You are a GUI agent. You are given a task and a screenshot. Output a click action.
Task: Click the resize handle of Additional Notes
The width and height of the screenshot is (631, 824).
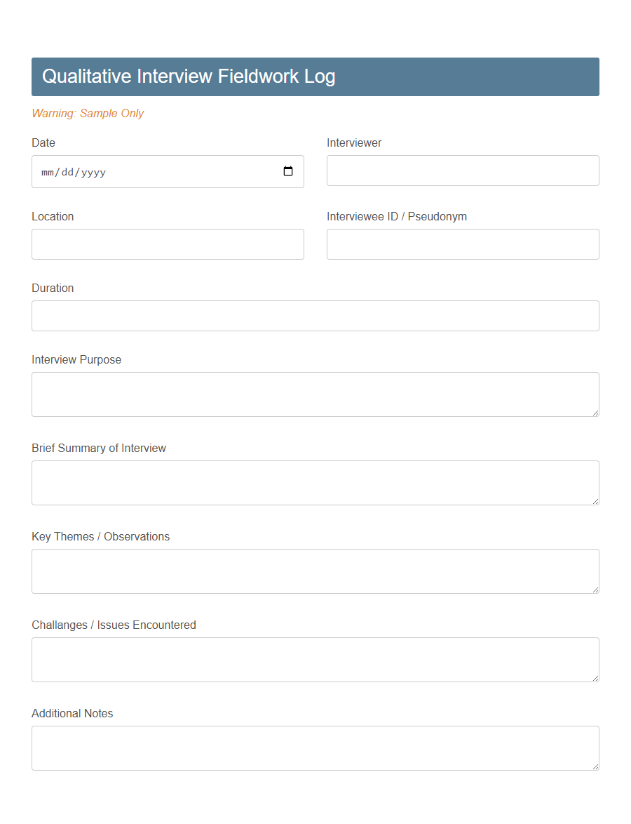[x=596, y=767]
